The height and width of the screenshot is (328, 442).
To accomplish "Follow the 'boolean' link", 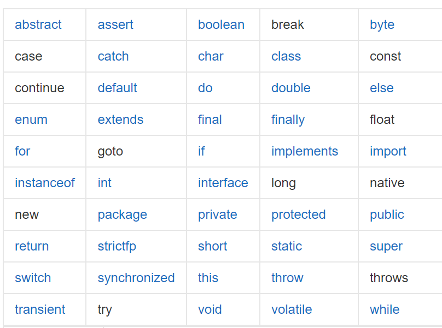I will (x=221, y=25).
